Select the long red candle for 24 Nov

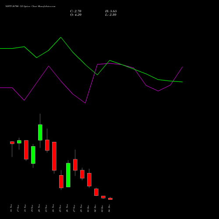(x=54, y=156)
